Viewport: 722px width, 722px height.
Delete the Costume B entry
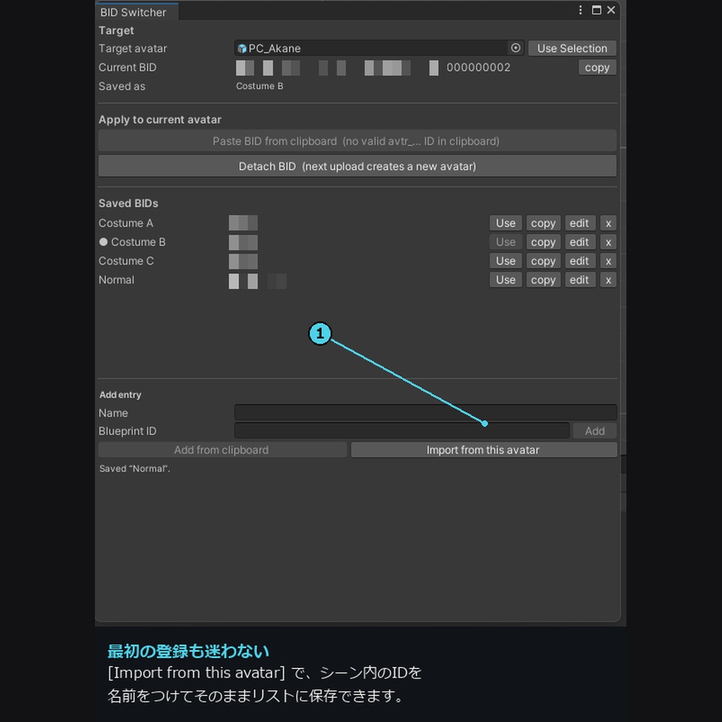(x=608, y=242)
